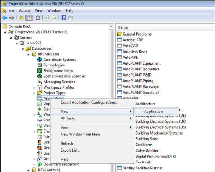The image size is (215, 172).
Task: Choose Export Application Configurations from context menu
Action: pyautogui.click(x=92, y=102)
